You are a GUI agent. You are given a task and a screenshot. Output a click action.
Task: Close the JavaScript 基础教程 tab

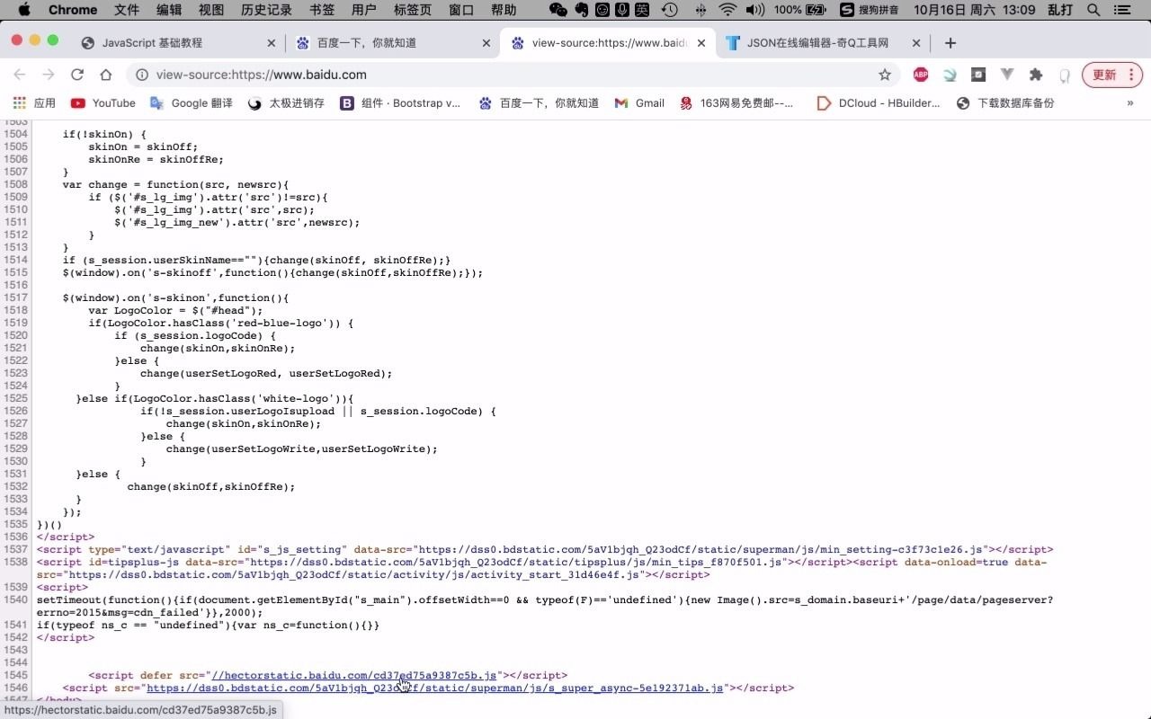[x=272, y=42]
